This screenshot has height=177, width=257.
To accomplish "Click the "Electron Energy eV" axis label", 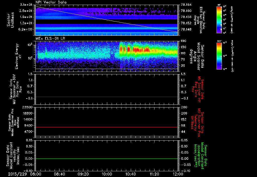I will [x=18, y=56].
